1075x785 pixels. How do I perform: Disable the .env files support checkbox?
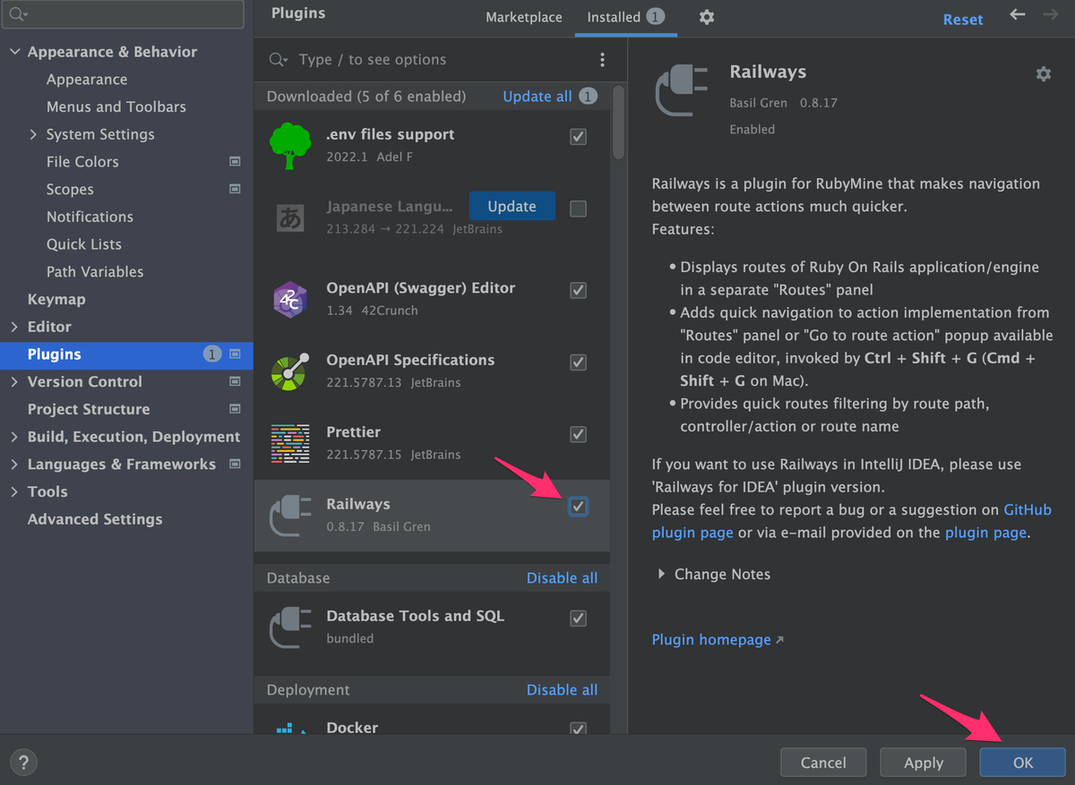pos(579,137)
